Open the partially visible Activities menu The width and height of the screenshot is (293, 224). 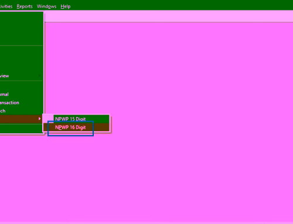[6, 6]
